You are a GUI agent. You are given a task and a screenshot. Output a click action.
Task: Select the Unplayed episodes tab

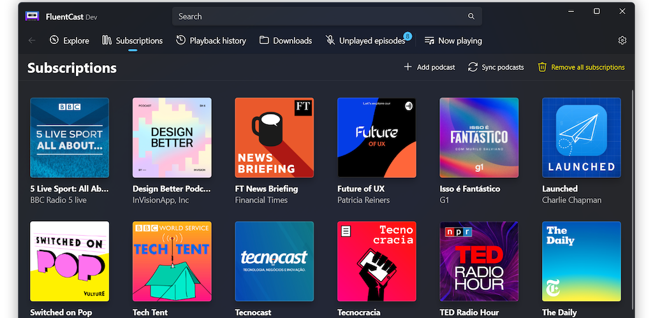(365, 41)
